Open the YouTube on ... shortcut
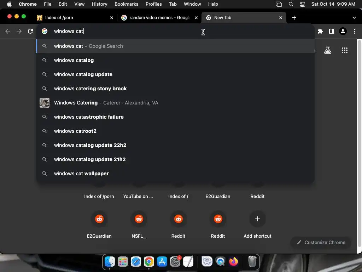This screenshot has width=362, height=272. (x=138, y=196)
